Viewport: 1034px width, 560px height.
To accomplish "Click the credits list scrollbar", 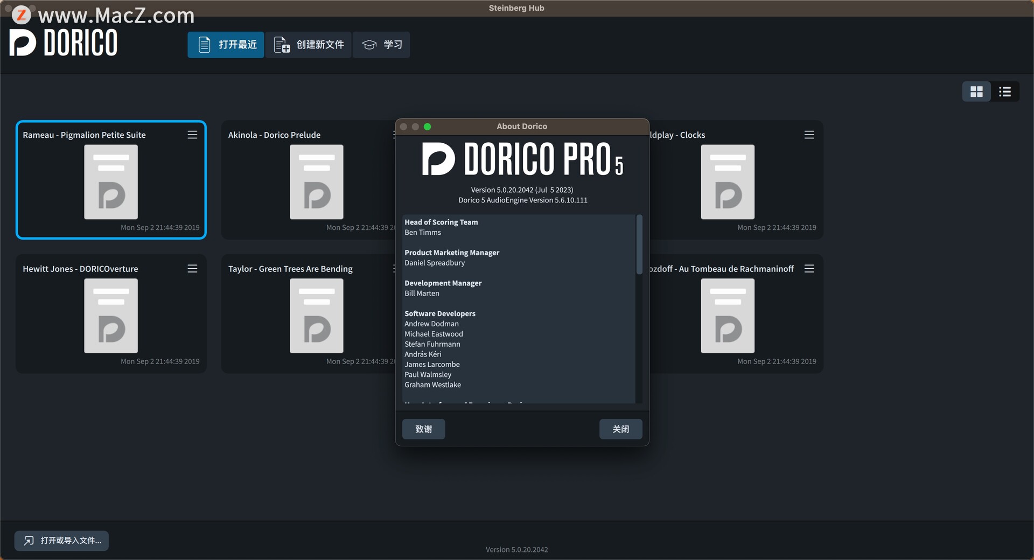I will (639, 245).
